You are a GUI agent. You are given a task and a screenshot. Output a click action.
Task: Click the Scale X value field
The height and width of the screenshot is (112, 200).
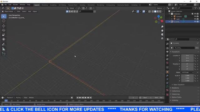click(187, 76)
